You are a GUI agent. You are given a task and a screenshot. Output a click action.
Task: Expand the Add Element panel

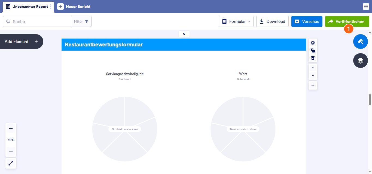coord(36,41)
